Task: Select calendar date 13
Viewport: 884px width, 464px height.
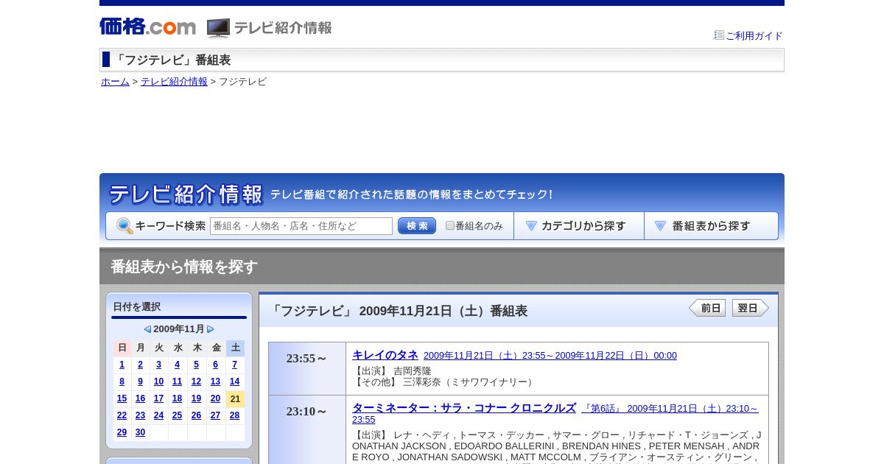Action: [x=215, y=382]
